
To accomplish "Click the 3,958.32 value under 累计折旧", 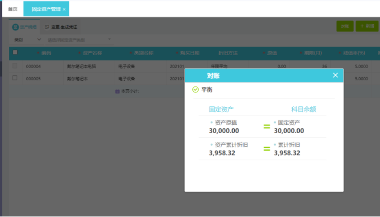I will (x=287, y=153).
